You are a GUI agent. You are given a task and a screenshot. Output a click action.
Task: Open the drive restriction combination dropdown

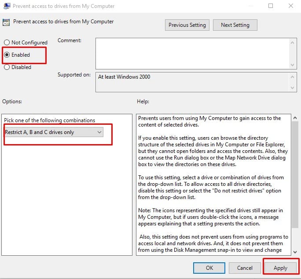click(54, 132)
